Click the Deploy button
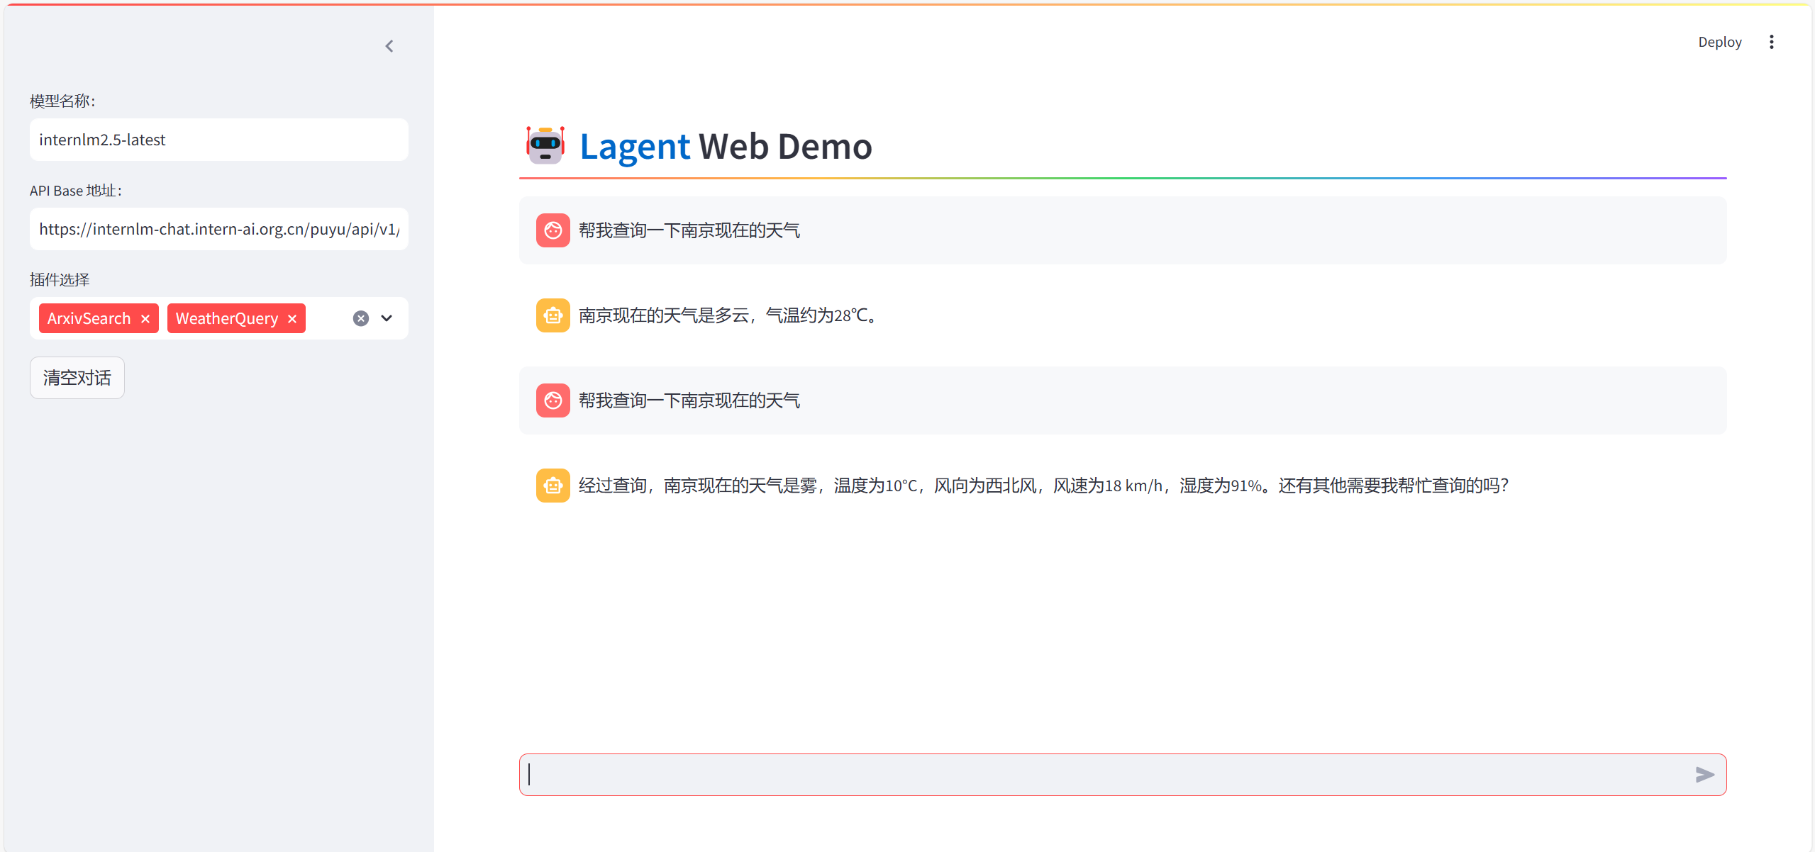The height and width of the screenshot is (852, 1815). tap(1719, 42)
